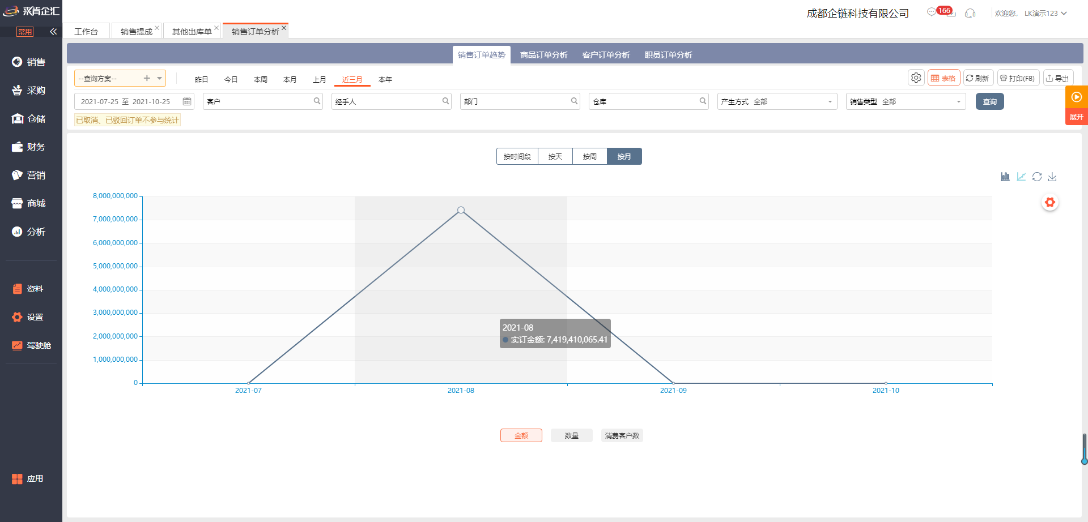The width and height of the screenshot is (1088, 522).
Task: Open the messages icon with 166 badge
Action: [x=932, y=12]
